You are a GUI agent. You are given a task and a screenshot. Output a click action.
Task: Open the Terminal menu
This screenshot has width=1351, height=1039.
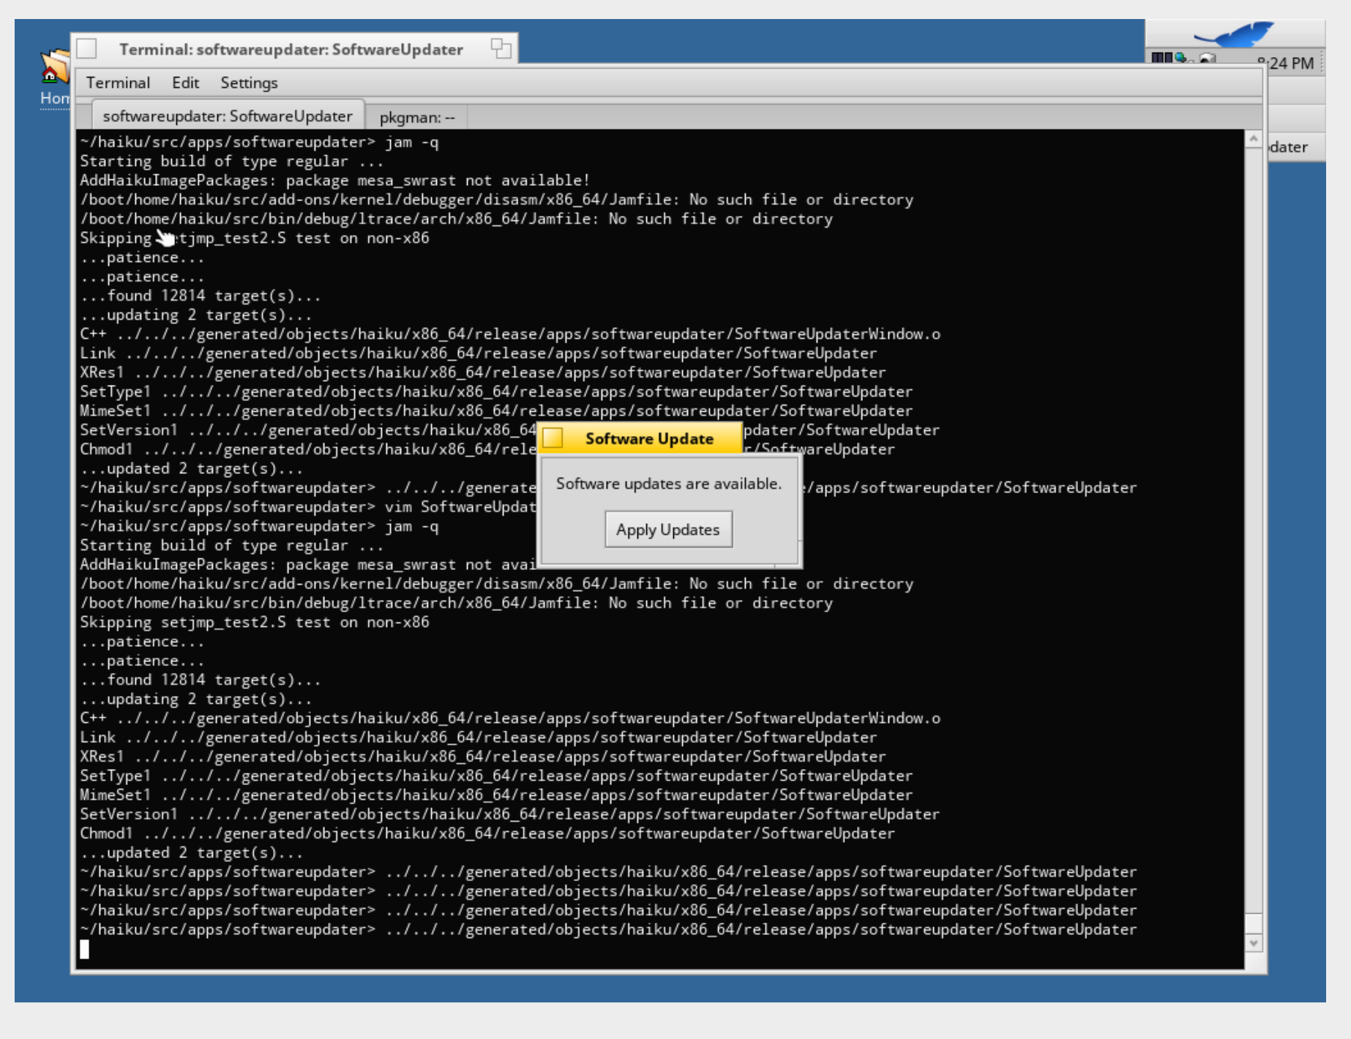[x=118, y=83]
